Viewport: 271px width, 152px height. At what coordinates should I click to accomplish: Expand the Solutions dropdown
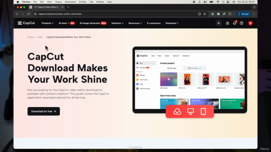117,23
